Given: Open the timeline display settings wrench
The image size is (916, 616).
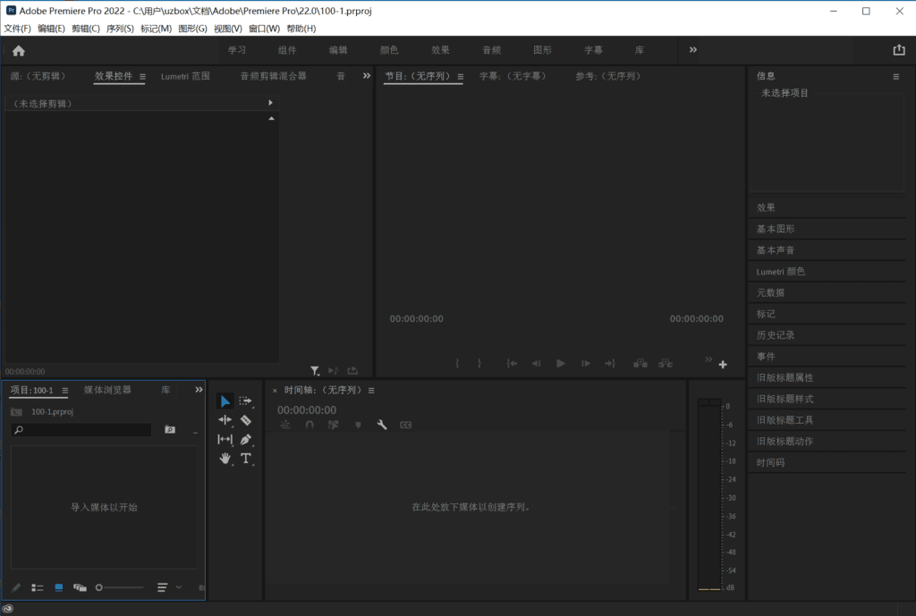Looking at the screenshot, I should point(382,425).
